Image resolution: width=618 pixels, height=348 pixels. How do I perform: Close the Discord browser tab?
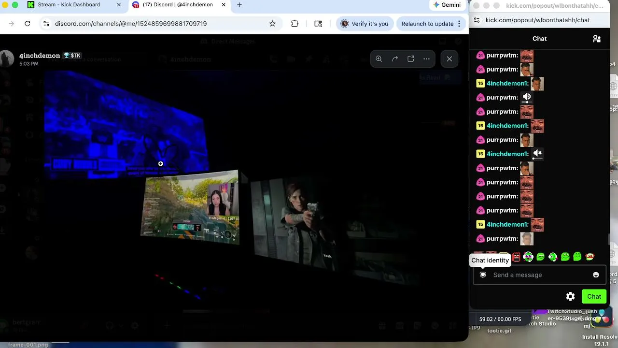coord(224,5)
